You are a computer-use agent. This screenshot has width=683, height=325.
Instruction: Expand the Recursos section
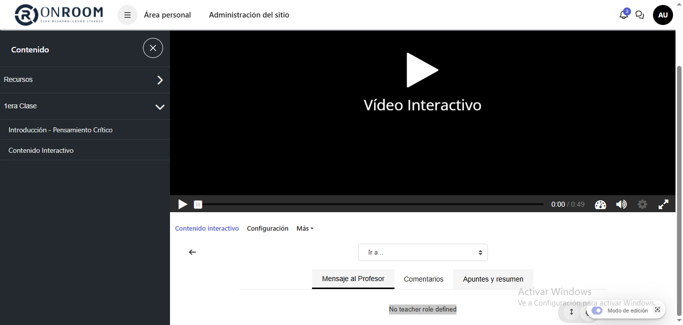coord(160,80)
